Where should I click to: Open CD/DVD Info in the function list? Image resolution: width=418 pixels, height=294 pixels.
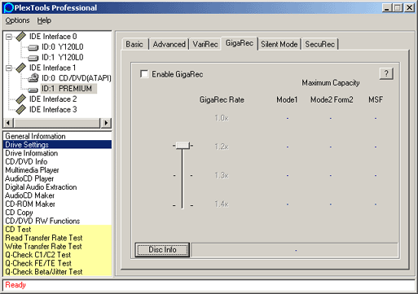point(57,161)
